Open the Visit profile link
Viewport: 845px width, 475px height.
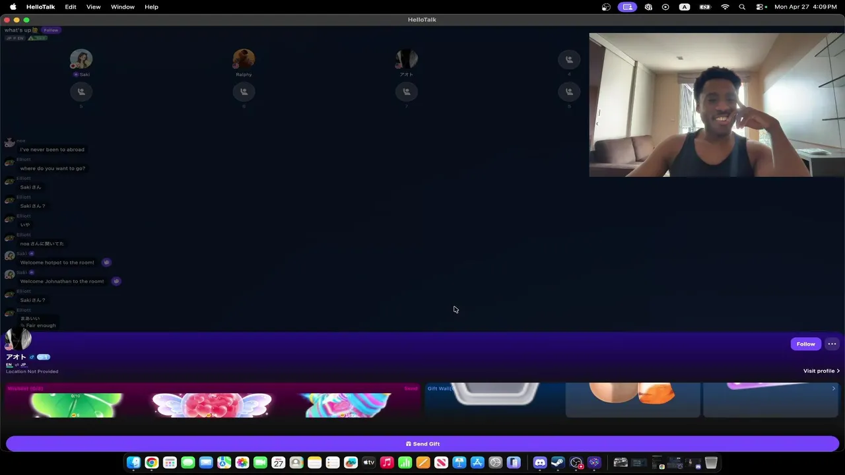point(821,371)
